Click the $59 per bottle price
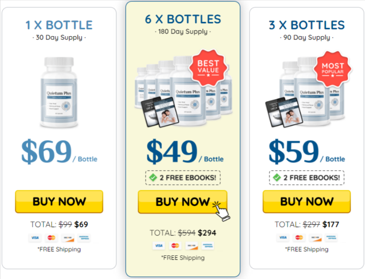This screenshot has width=365, height=279. (x=307, y=151)
